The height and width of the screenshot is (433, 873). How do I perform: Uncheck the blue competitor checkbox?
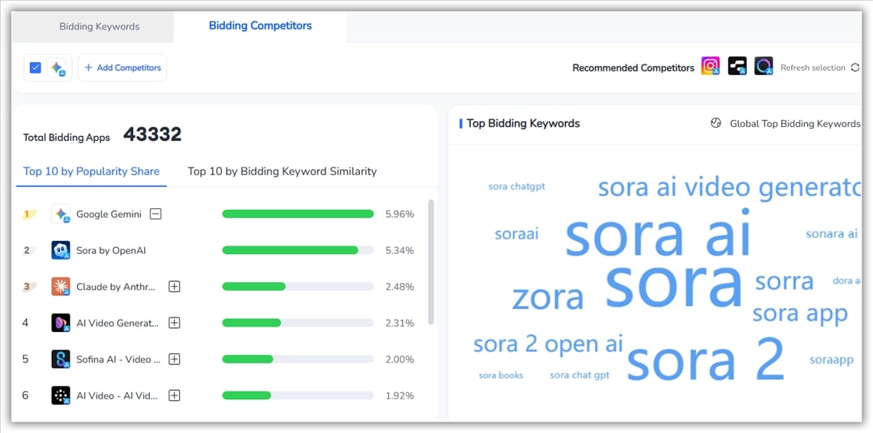point(35,67)
